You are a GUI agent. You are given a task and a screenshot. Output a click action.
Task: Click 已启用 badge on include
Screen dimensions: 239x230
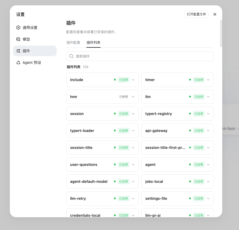point(123,80)
